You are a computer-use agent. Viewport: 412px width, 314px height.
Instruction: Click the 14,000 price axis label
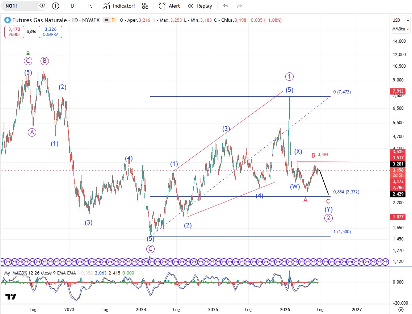click(399, 41)
